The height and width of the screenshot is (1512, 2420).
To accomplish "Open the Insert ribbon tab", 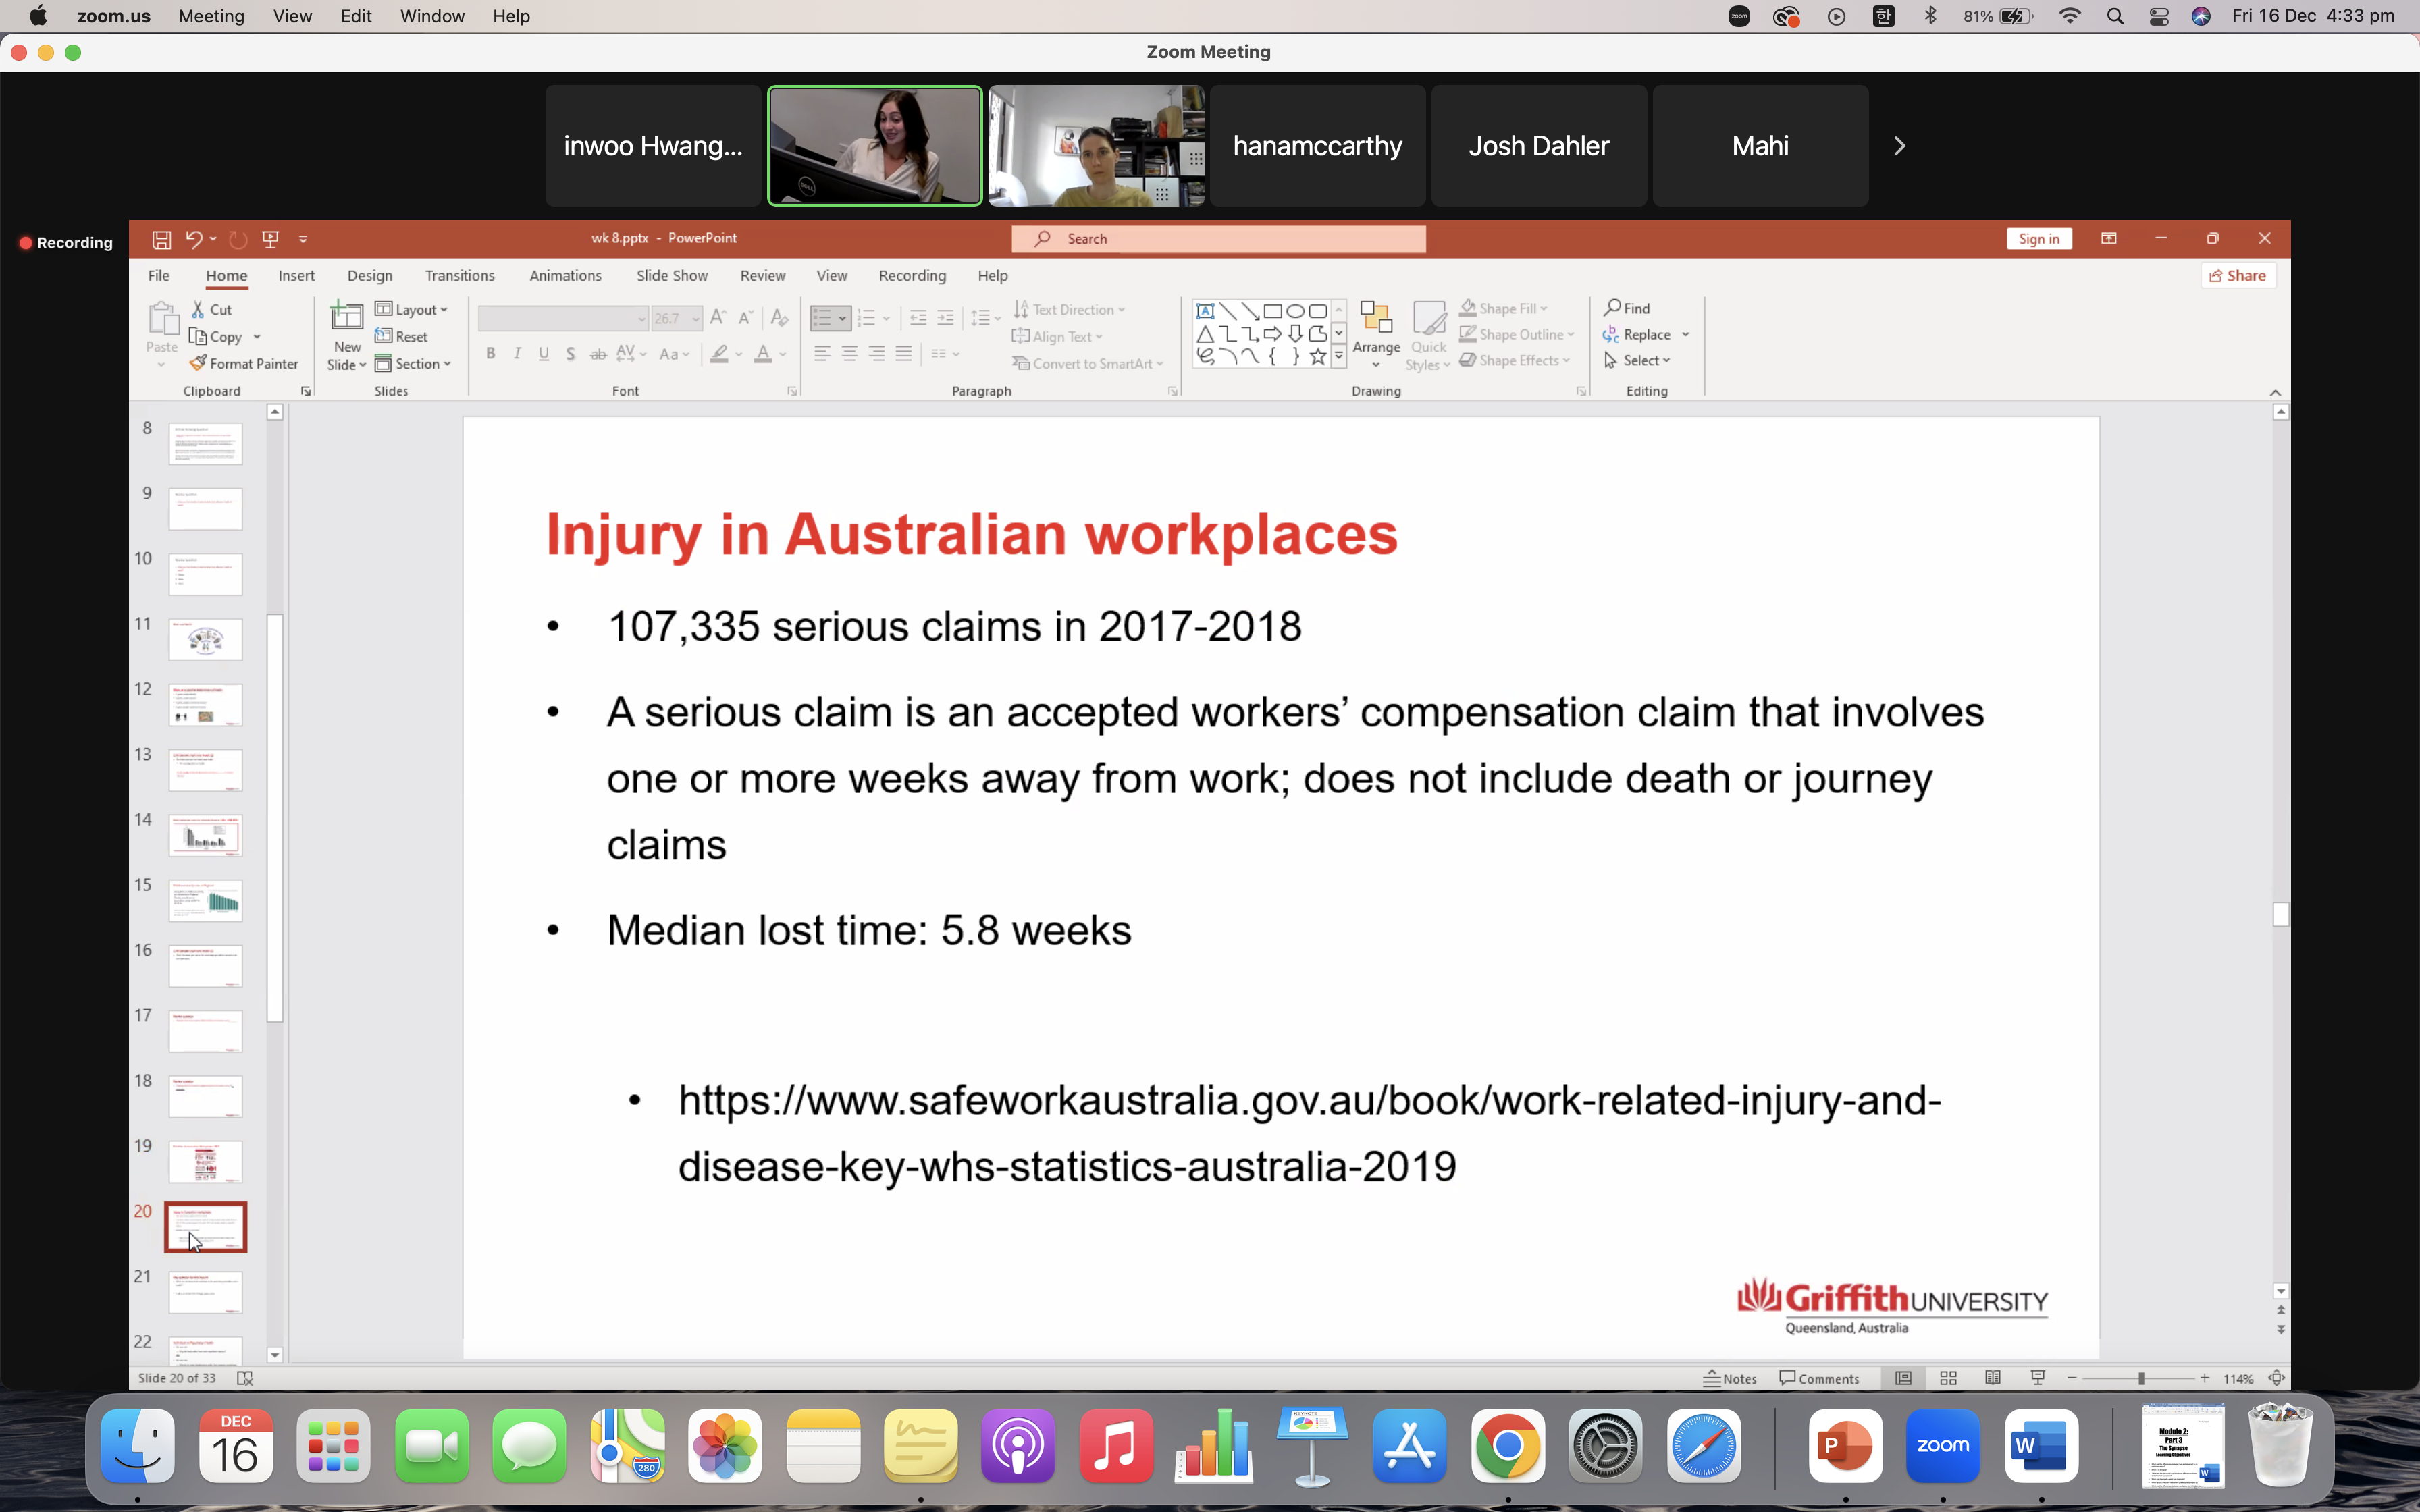I will (x=296, y=276).
